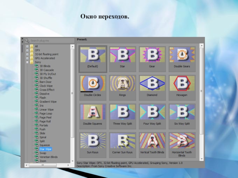Select Page Peel in plug-in list
This screenshot has height=178, width=238.
[45, 117]
